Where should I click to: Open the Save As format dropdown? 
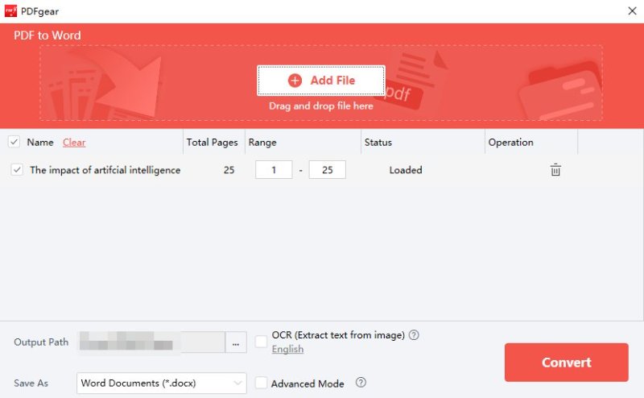click(x=162, y=383)
